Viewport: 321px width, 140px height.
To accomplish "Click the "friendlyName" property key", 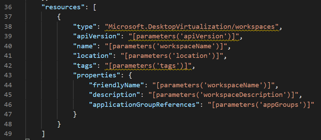I will (117, 85).
